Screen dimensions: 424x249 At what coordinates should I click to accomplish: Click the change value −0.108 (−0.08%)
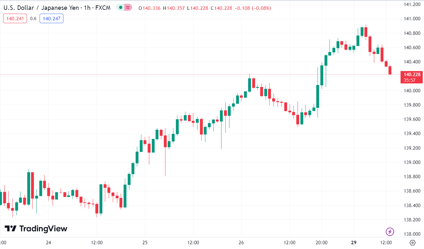[x=253, y=8]
